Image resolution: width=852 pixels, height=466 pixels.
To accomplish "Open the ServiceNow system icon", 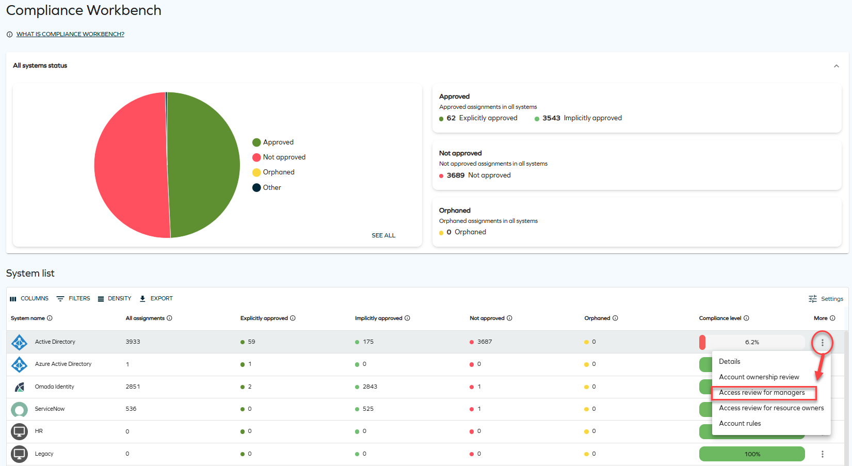I will coord(19,409).
